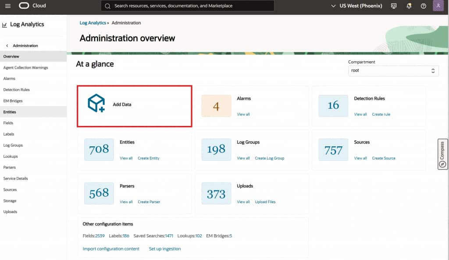The image size is (449, 260).
Task: Open the user profile avatar
Action: tap(438, 5)
